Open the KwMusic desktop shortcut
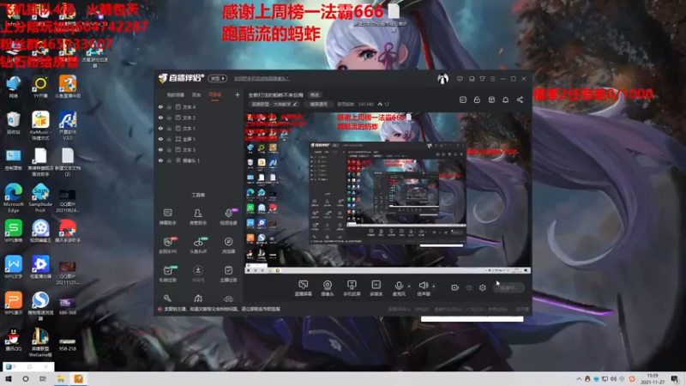Viewport: 686px width, 386px height. tap(40, 125)
